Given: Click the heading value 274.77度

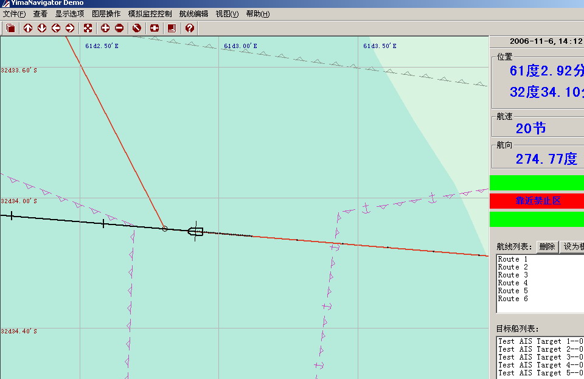Looking at the screenshot, I should pos(546,159).
